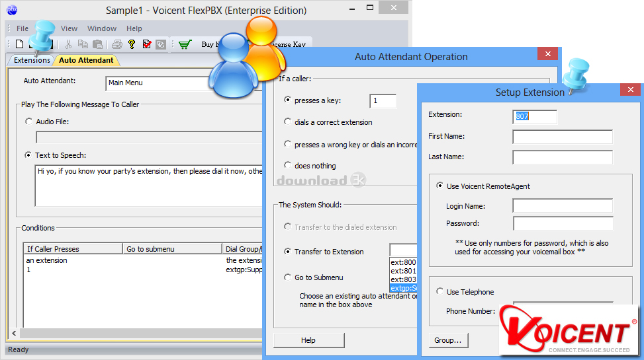Screen dimensions: 644x360
Task: Close the Auto Attendant Operation dialog
Action: [548, 54]
